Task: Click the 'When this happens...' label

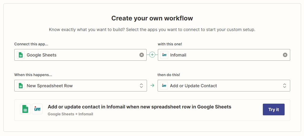Action: click(x=33, y=75)
